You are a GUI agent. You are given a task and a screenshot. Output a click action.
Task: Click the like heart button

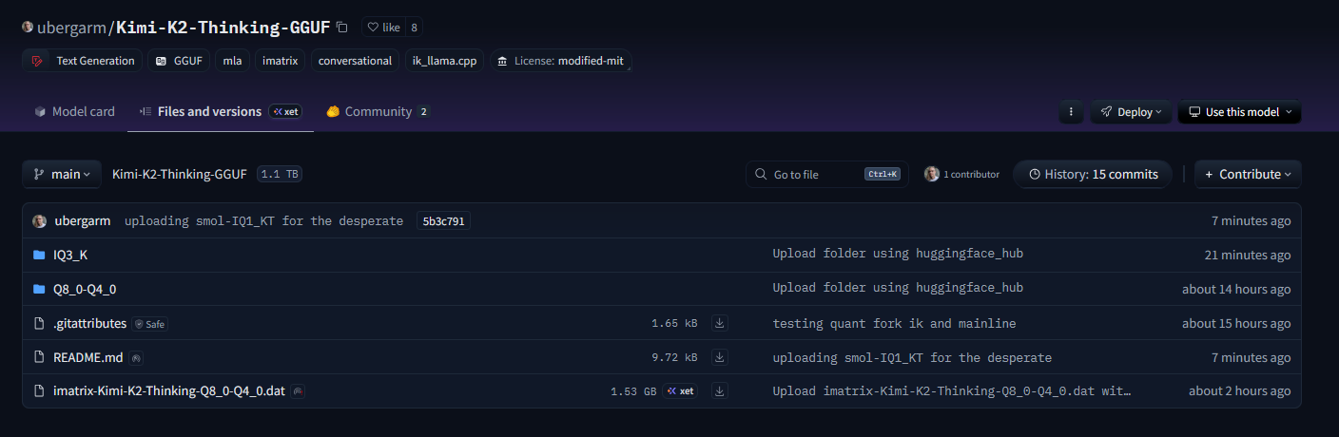point(384,28)
